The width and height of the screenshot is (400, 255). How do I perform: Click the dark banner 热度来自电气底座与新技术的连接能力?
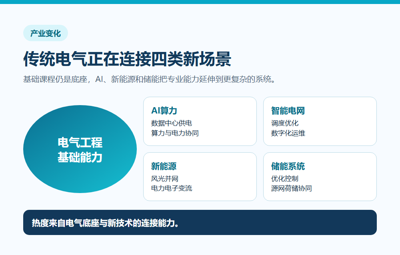pyautogui.click(x=200, y=222)
